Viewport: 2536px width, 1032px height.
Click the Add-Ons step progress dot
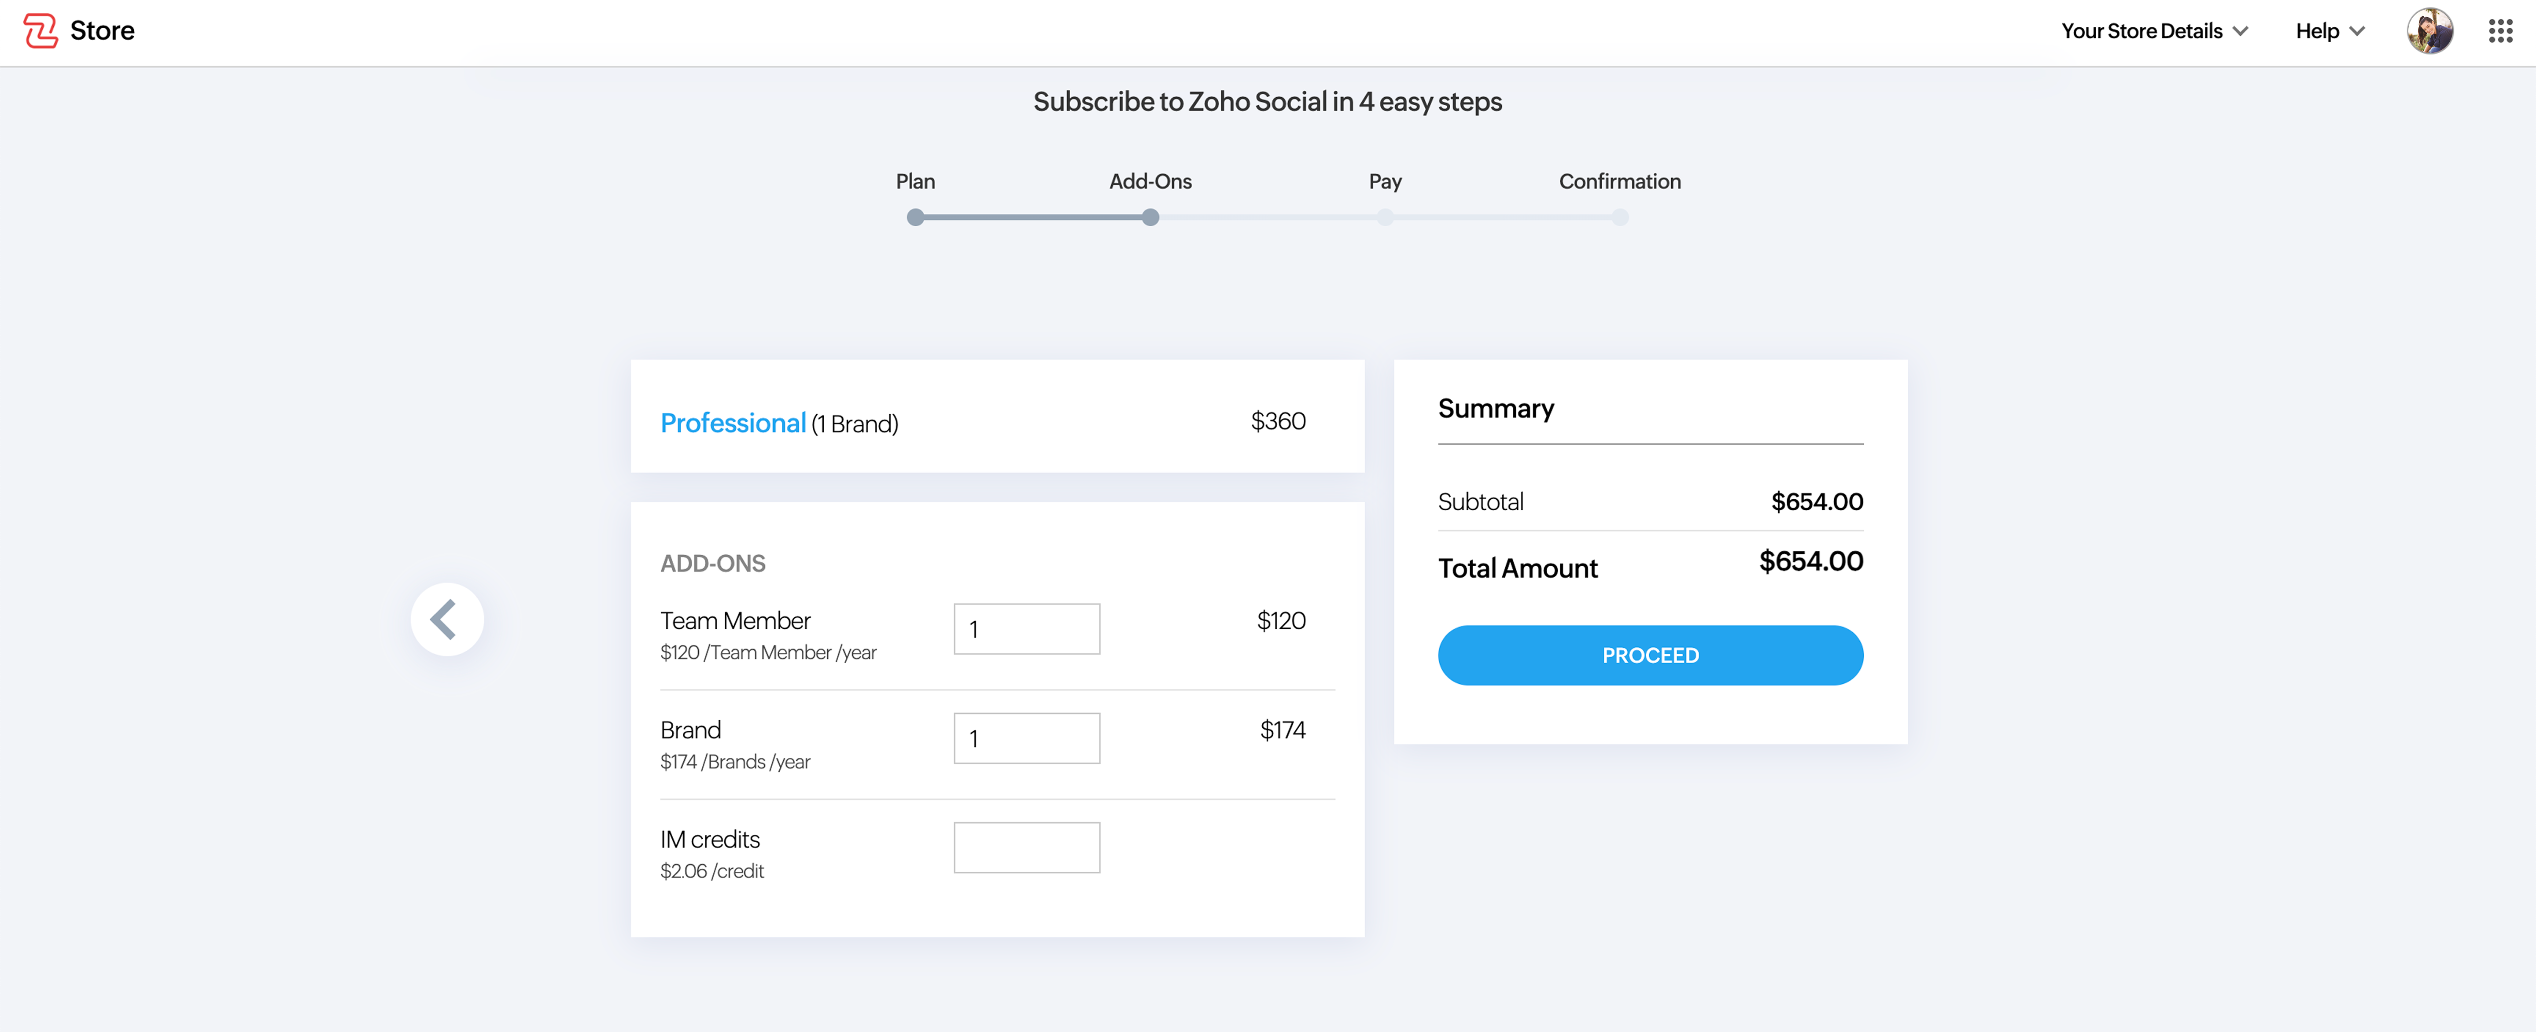tap(1150, 217)
